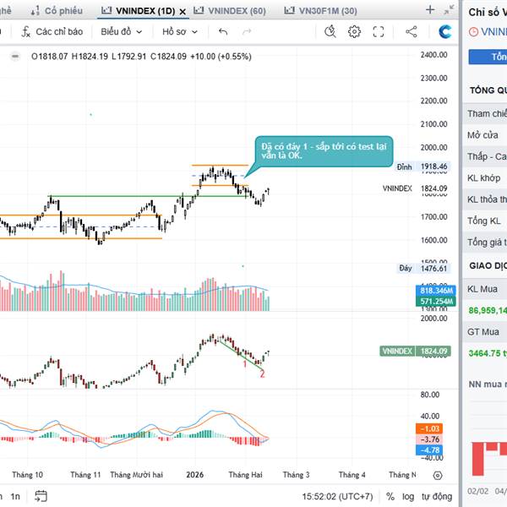Click the 15:52:02 (UTC+7) timezone selector

(x=338, y=497)
